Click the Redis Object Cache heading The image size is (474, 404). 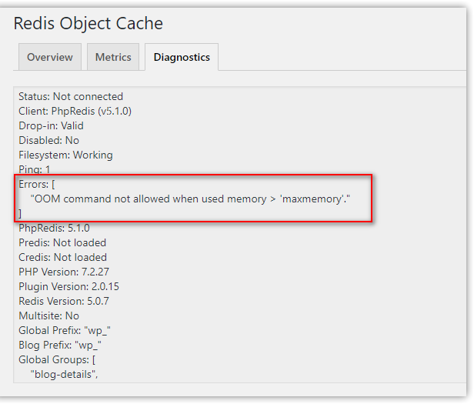88,23
